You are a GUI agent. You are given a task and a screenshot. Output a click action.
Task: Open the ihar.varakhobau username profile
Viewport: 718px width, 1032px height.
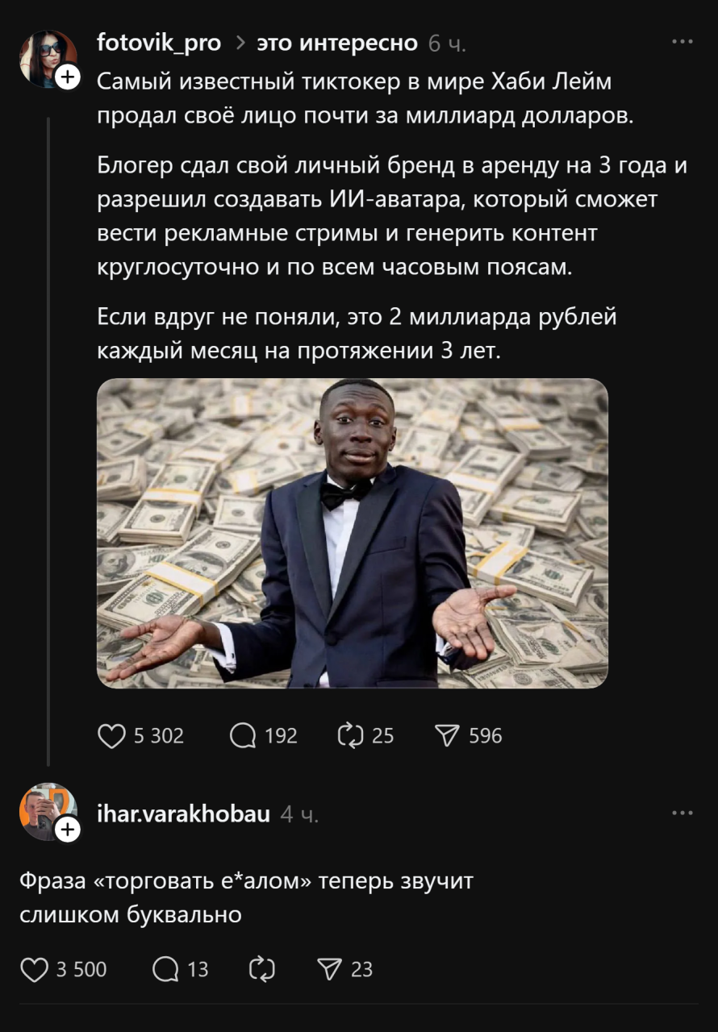pyautogui.click(x=183, y=814)
